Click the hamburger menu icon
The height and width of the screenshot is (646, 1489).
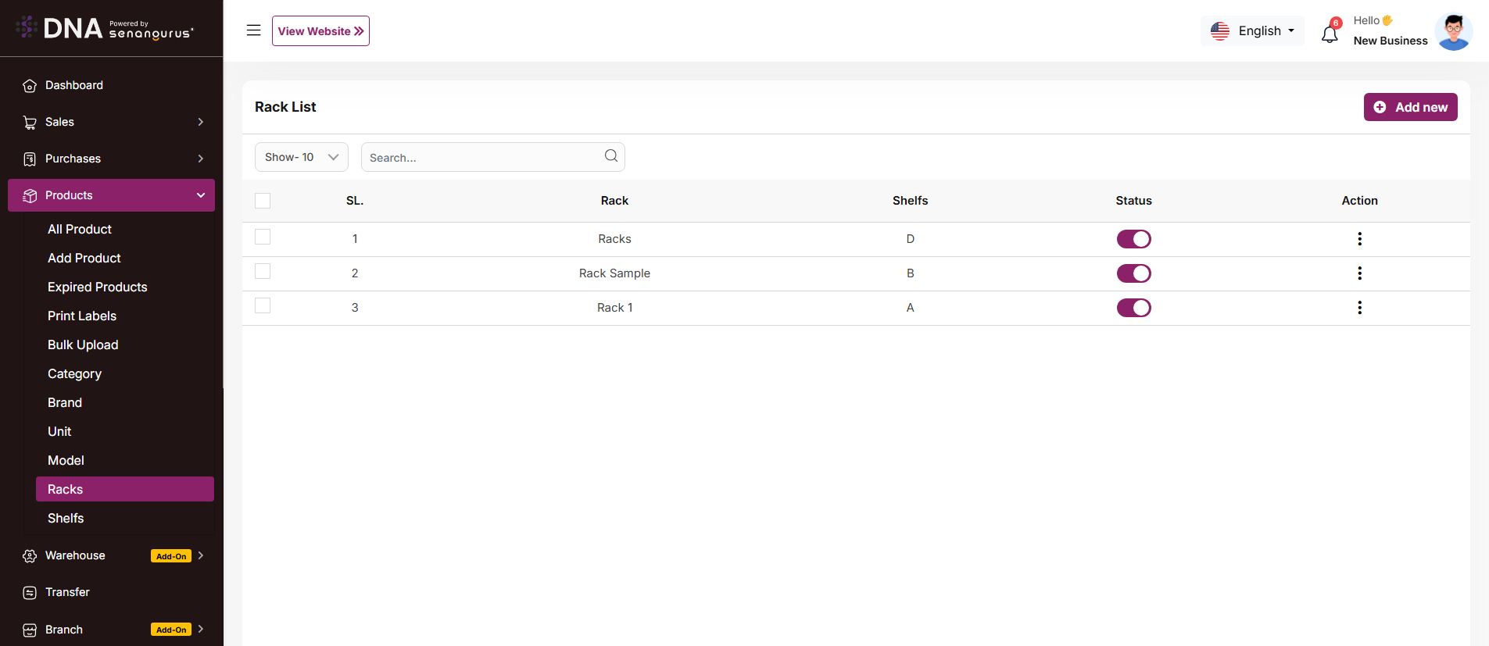pos(253,30)
